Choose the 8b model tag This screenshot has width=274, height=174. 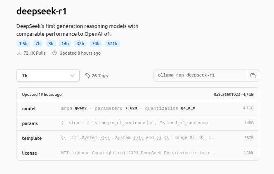(51, 44)
